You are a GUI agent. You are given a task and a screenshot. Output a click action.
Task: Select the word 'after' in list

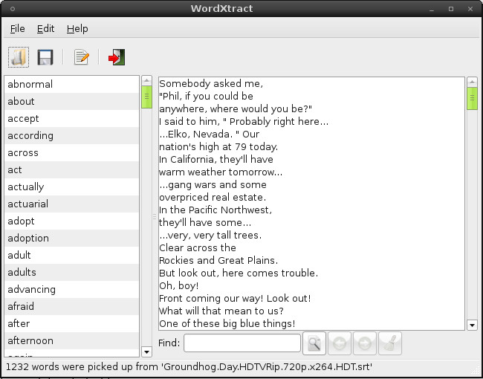(x=72, y=323)
